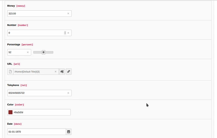Open the Date calendar picker

(x=68, y=132)
